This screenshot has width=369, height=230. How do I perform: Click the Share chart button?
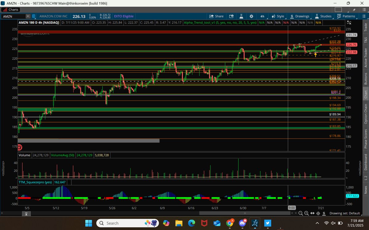[x=216, y=16]
